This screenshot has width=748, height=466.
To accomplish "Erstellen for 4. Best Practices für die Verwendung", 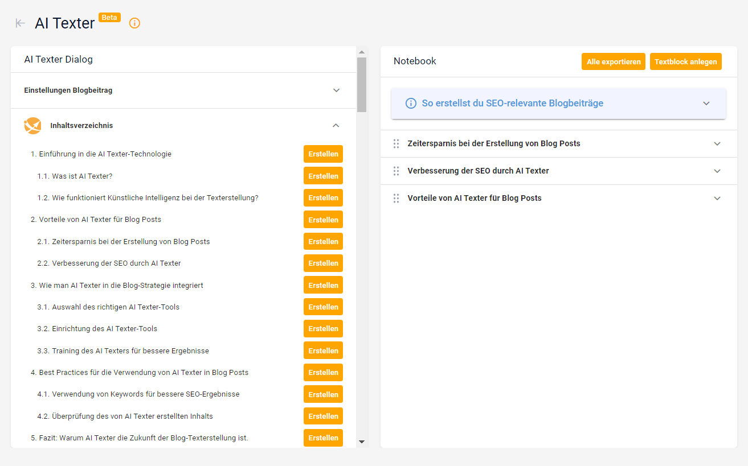I will pos(323,372).
